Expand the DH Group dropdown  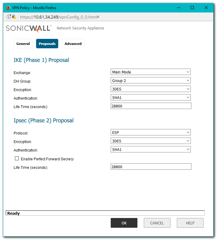tap(151, 80)
